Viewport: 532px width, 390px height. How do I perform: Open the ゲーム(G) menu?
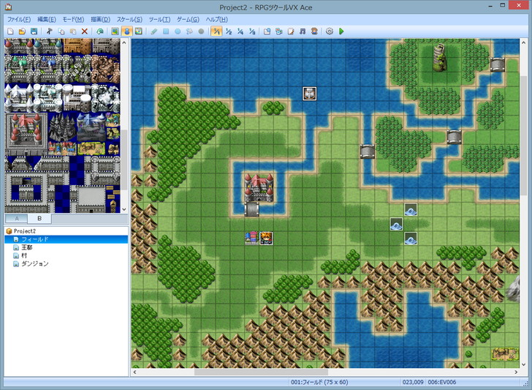pos(188,19)
